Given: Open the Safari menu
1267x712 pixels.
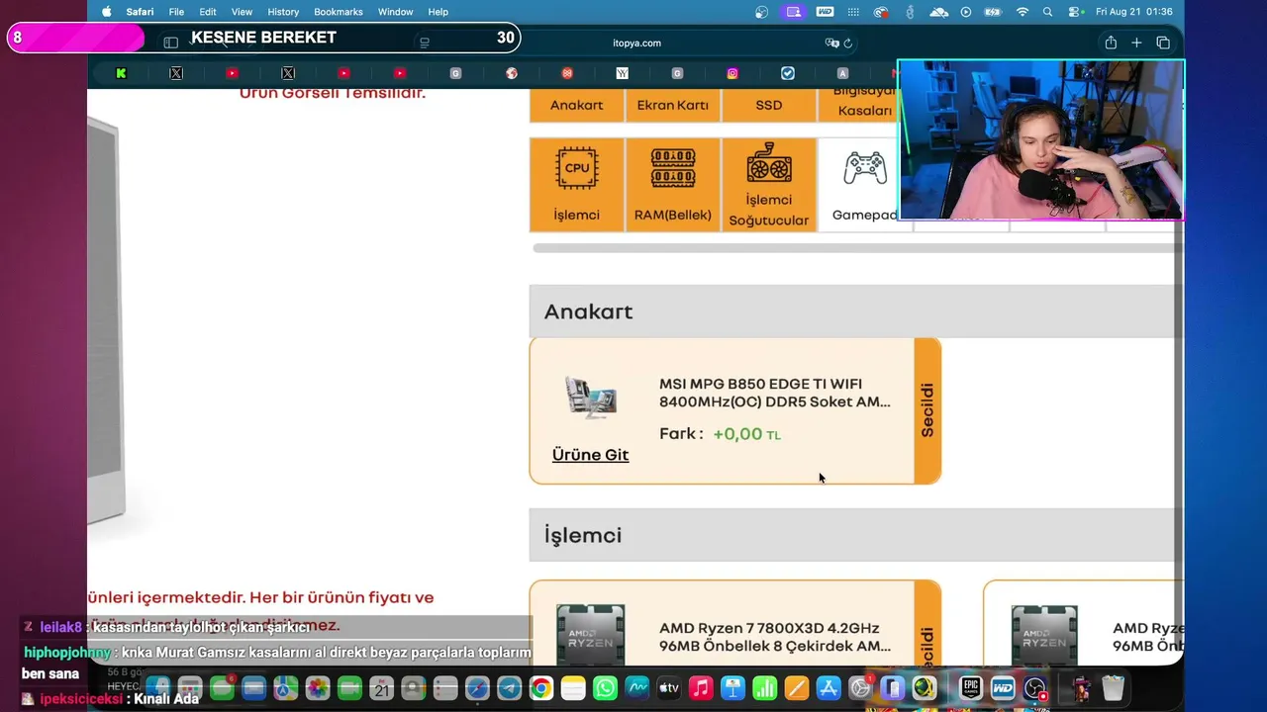Looking at the screenshot, I should point(140,12).
